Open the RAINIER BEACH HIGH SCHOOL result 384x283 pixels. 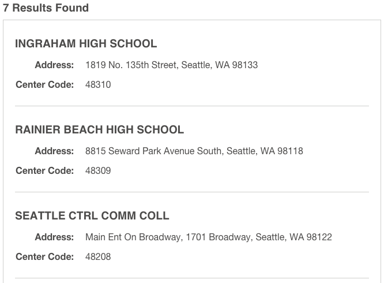tap(99, 130)
